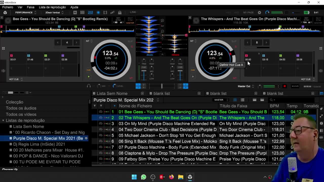Open the FX panel
Image resolution: width=324 pixels, height=182 pixels.
tap(75, 12)
